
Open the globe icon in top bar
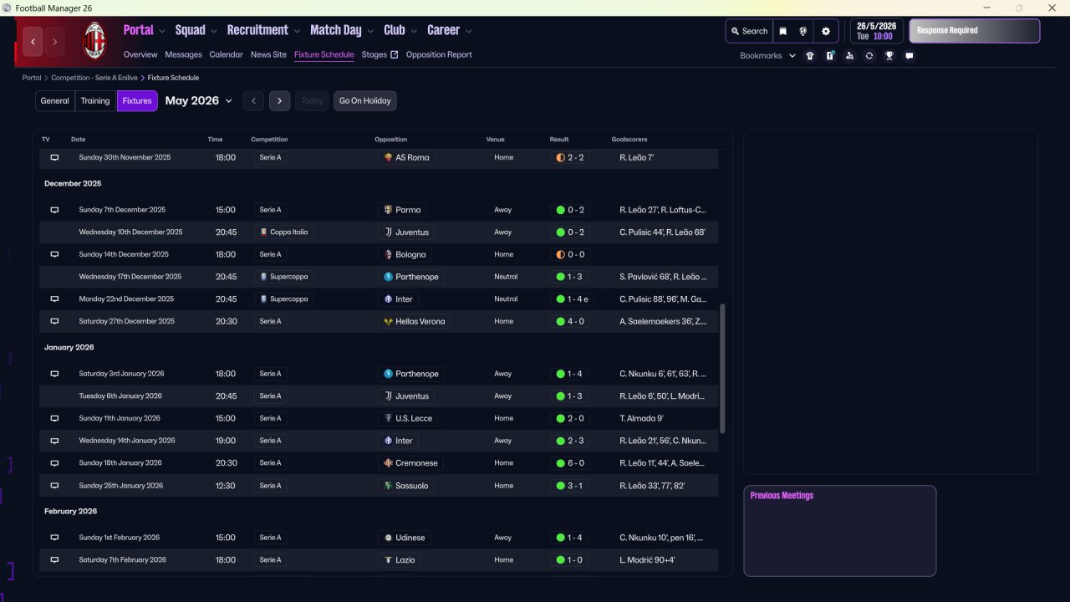803,31
